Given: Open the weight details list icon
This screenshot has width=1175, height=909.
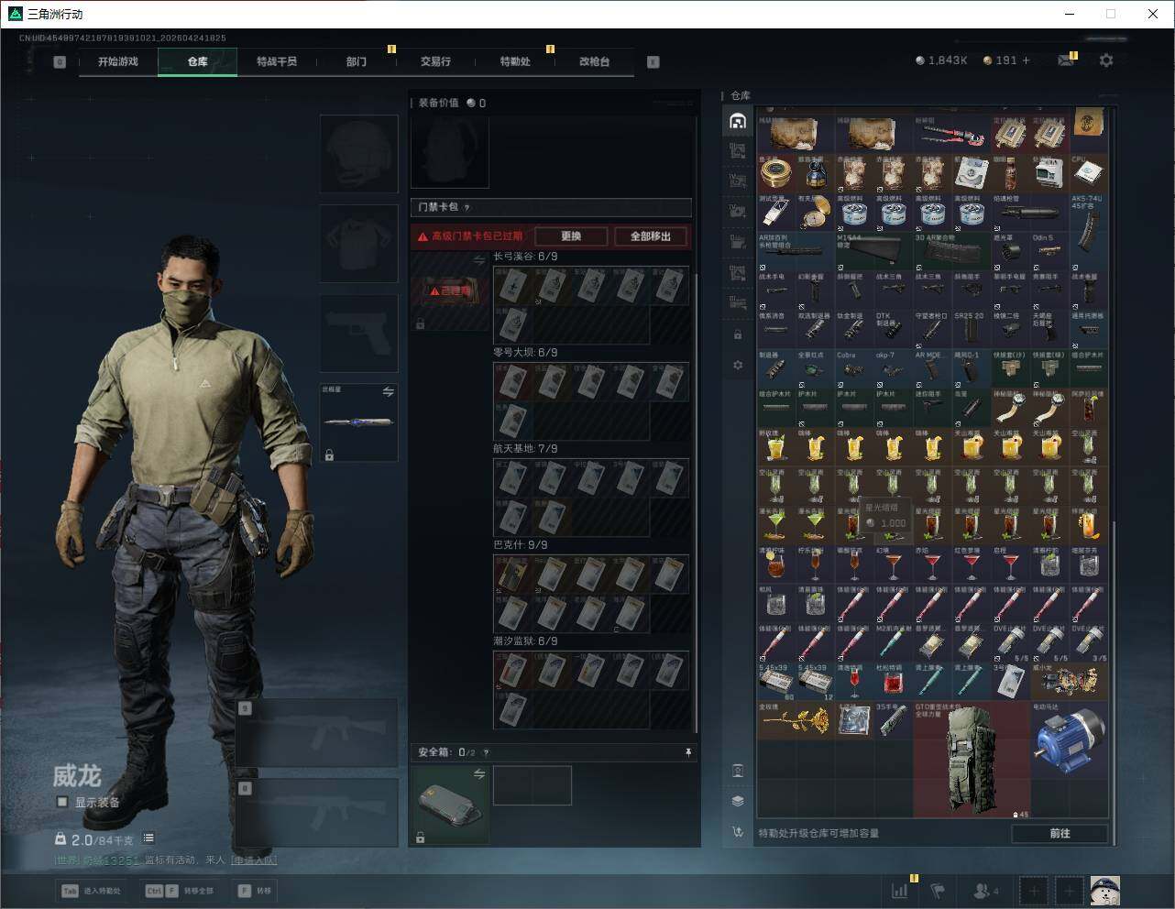Looking at the screenshot, I should 148,838.
